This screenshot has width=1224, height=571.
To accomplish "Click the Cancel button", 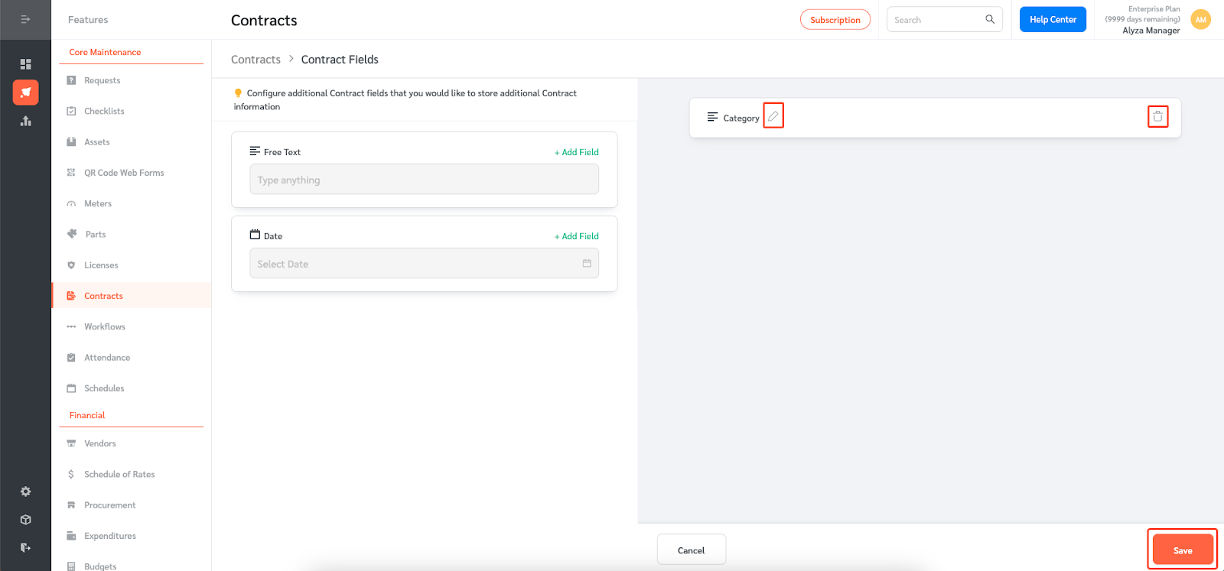I will tap(692, 550).
